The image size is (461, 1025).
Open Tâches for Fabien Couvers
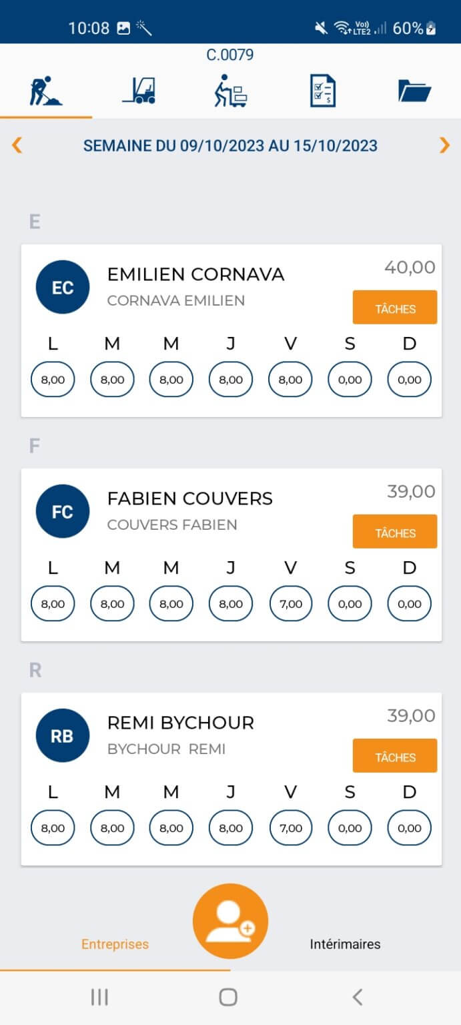tap(395, 532)
